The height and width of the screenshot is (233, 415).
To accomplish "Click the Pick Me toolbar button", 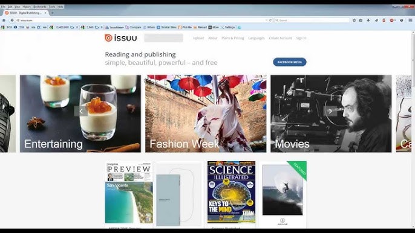I will coord(185,27).
